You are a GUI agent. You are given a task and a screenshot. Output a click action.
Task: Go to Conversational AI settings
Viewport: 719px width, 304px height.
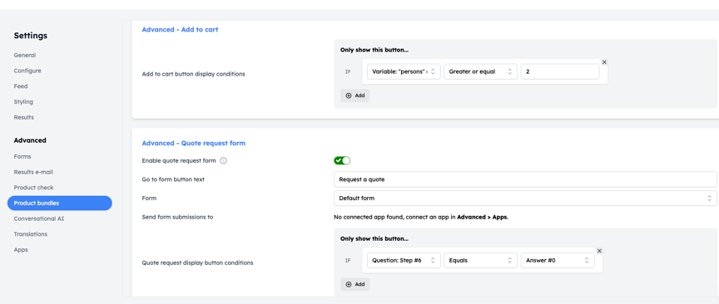[x=39, y=218]
